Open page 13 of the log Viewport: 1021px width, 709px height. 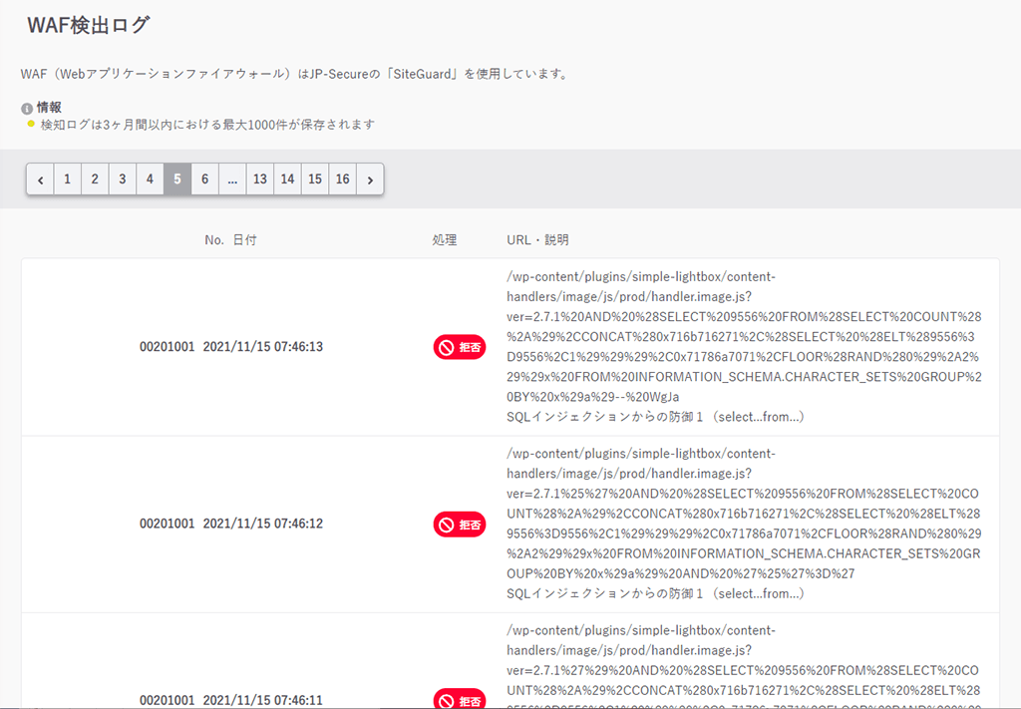click(x=260, y=179)
